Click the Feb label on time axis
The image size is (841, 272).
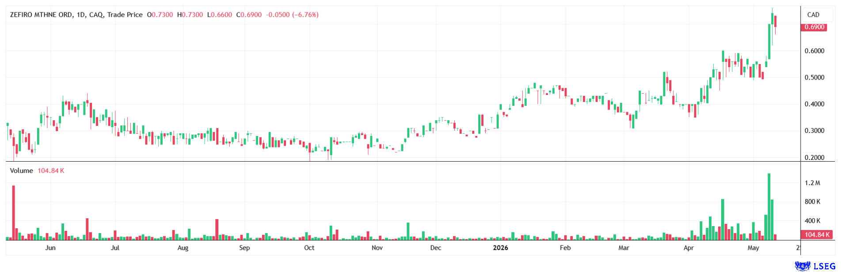(565, 248)
